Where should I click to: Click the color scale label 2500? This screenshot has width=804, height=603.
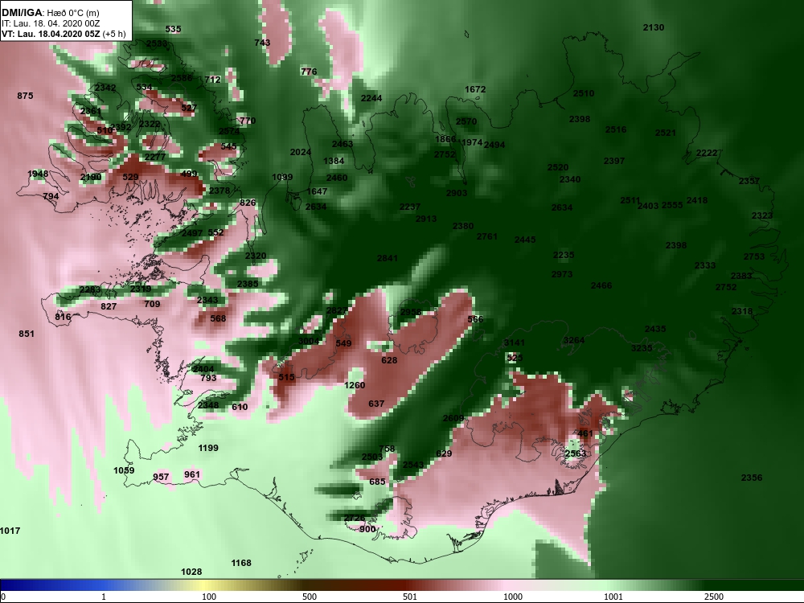pyautogui.click(x=714, y=597)
